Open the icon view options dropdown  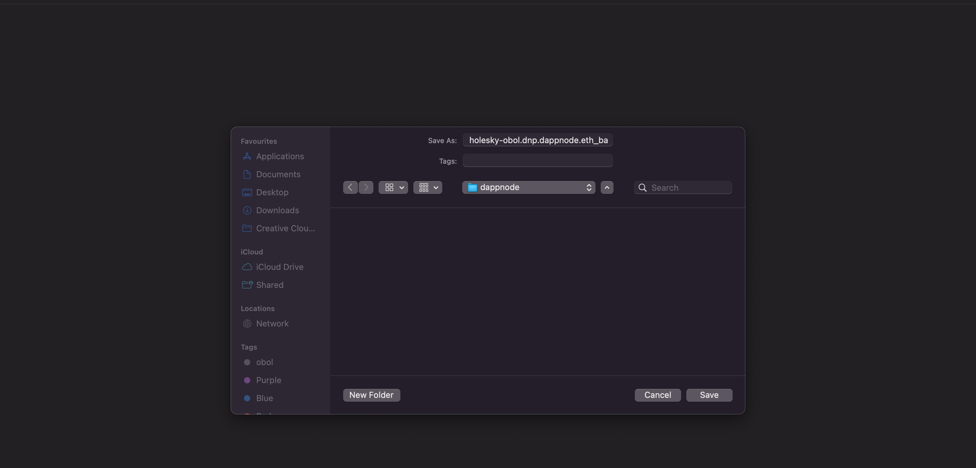click(x=393, y=188)
